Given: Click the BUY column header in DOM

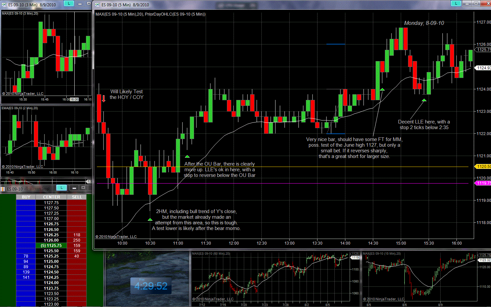Looking at the screenshot, I should 26,197.
